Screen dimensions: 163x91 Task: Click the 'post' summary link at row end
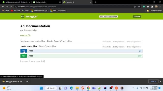pos(140,56)
